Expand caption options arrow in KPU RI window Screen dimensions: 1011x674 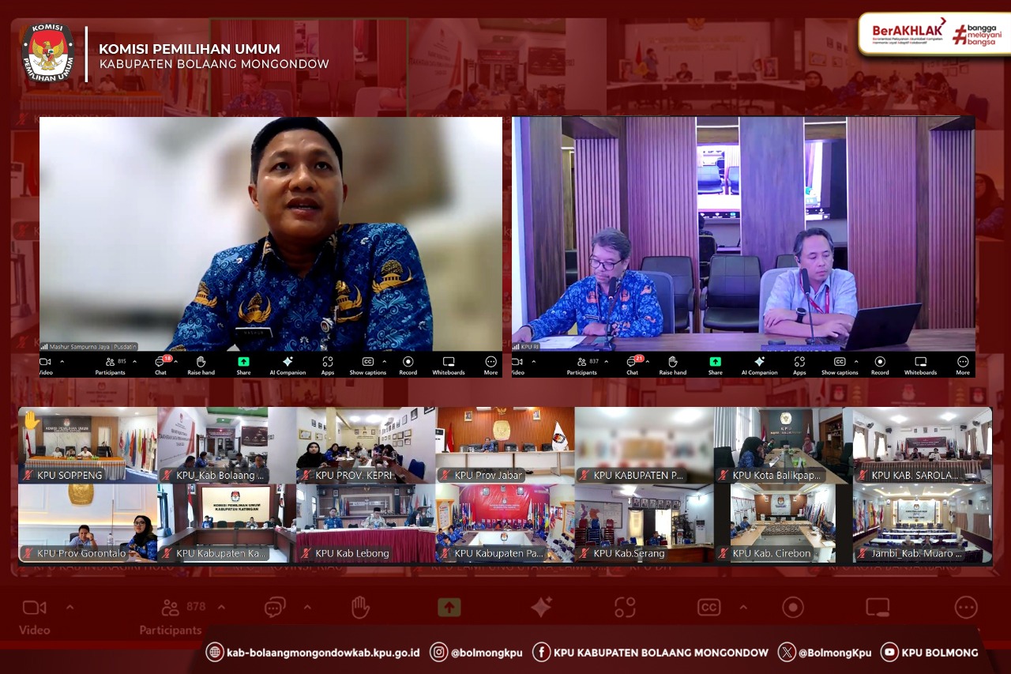856,362
